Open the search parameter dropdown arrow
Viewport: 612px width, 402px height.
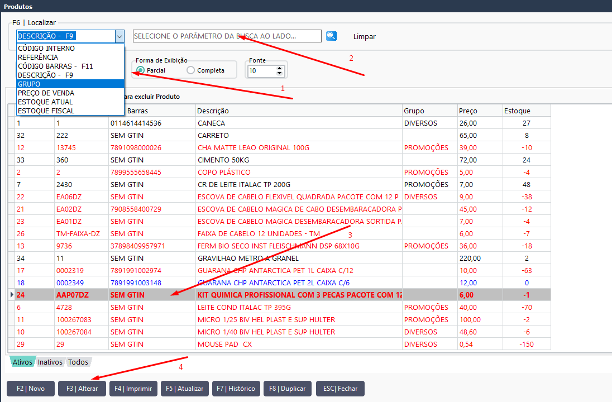pos(119,36)
